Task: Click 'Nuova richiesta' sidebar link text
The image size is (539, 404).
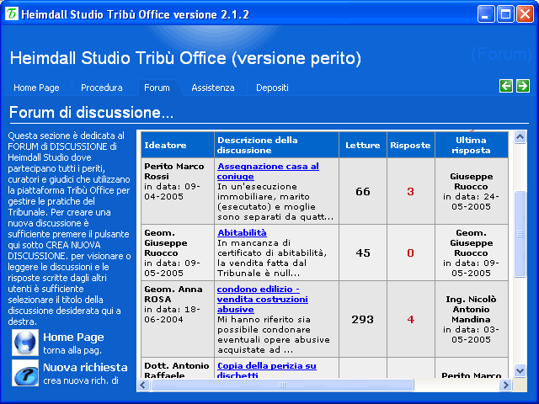Action: click(x=85, y=368)
